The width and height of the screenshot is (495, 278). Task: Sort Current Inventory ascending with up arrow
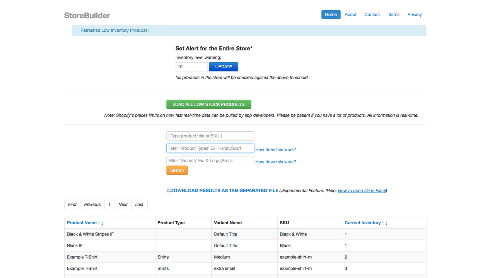tap(383, 223)
